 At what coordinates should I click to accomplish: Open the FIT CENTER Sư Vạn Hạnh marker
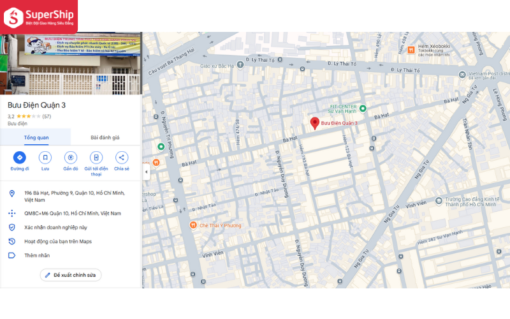coord(363,108)
